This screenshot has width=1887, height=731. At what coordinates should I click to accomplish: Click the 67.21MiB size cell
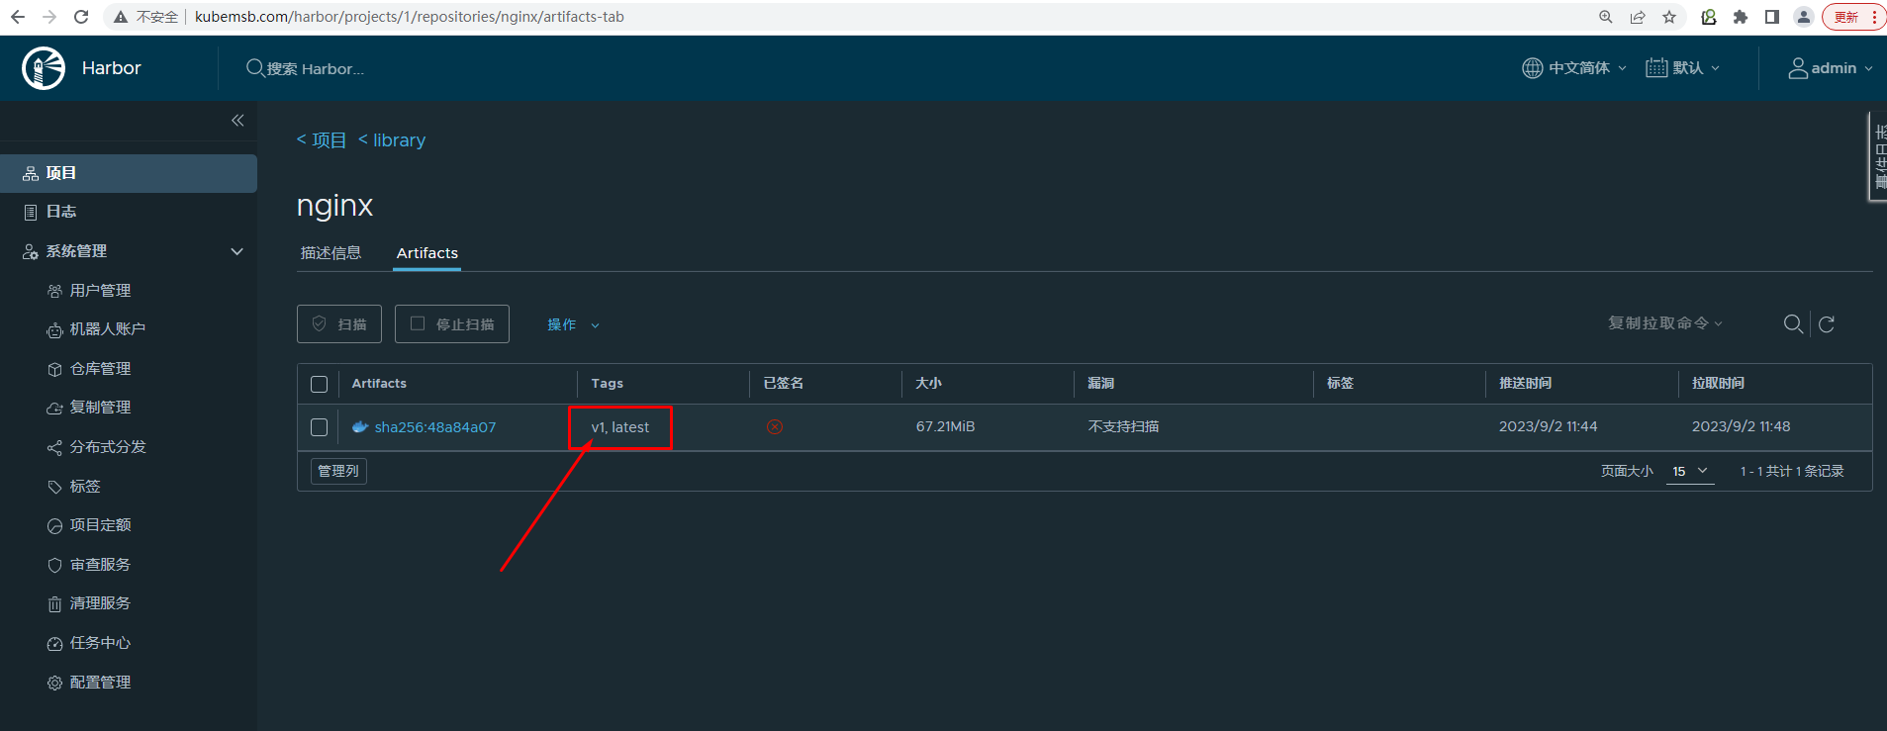945,426
